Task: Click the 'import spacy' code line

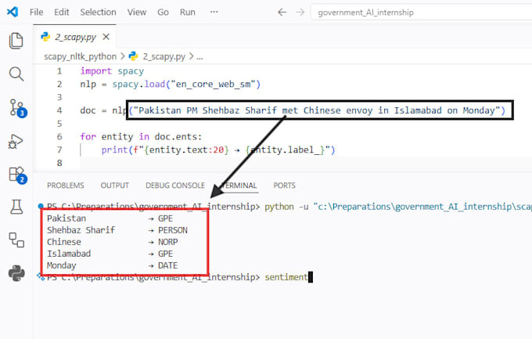Action: (x=112, y=71)
